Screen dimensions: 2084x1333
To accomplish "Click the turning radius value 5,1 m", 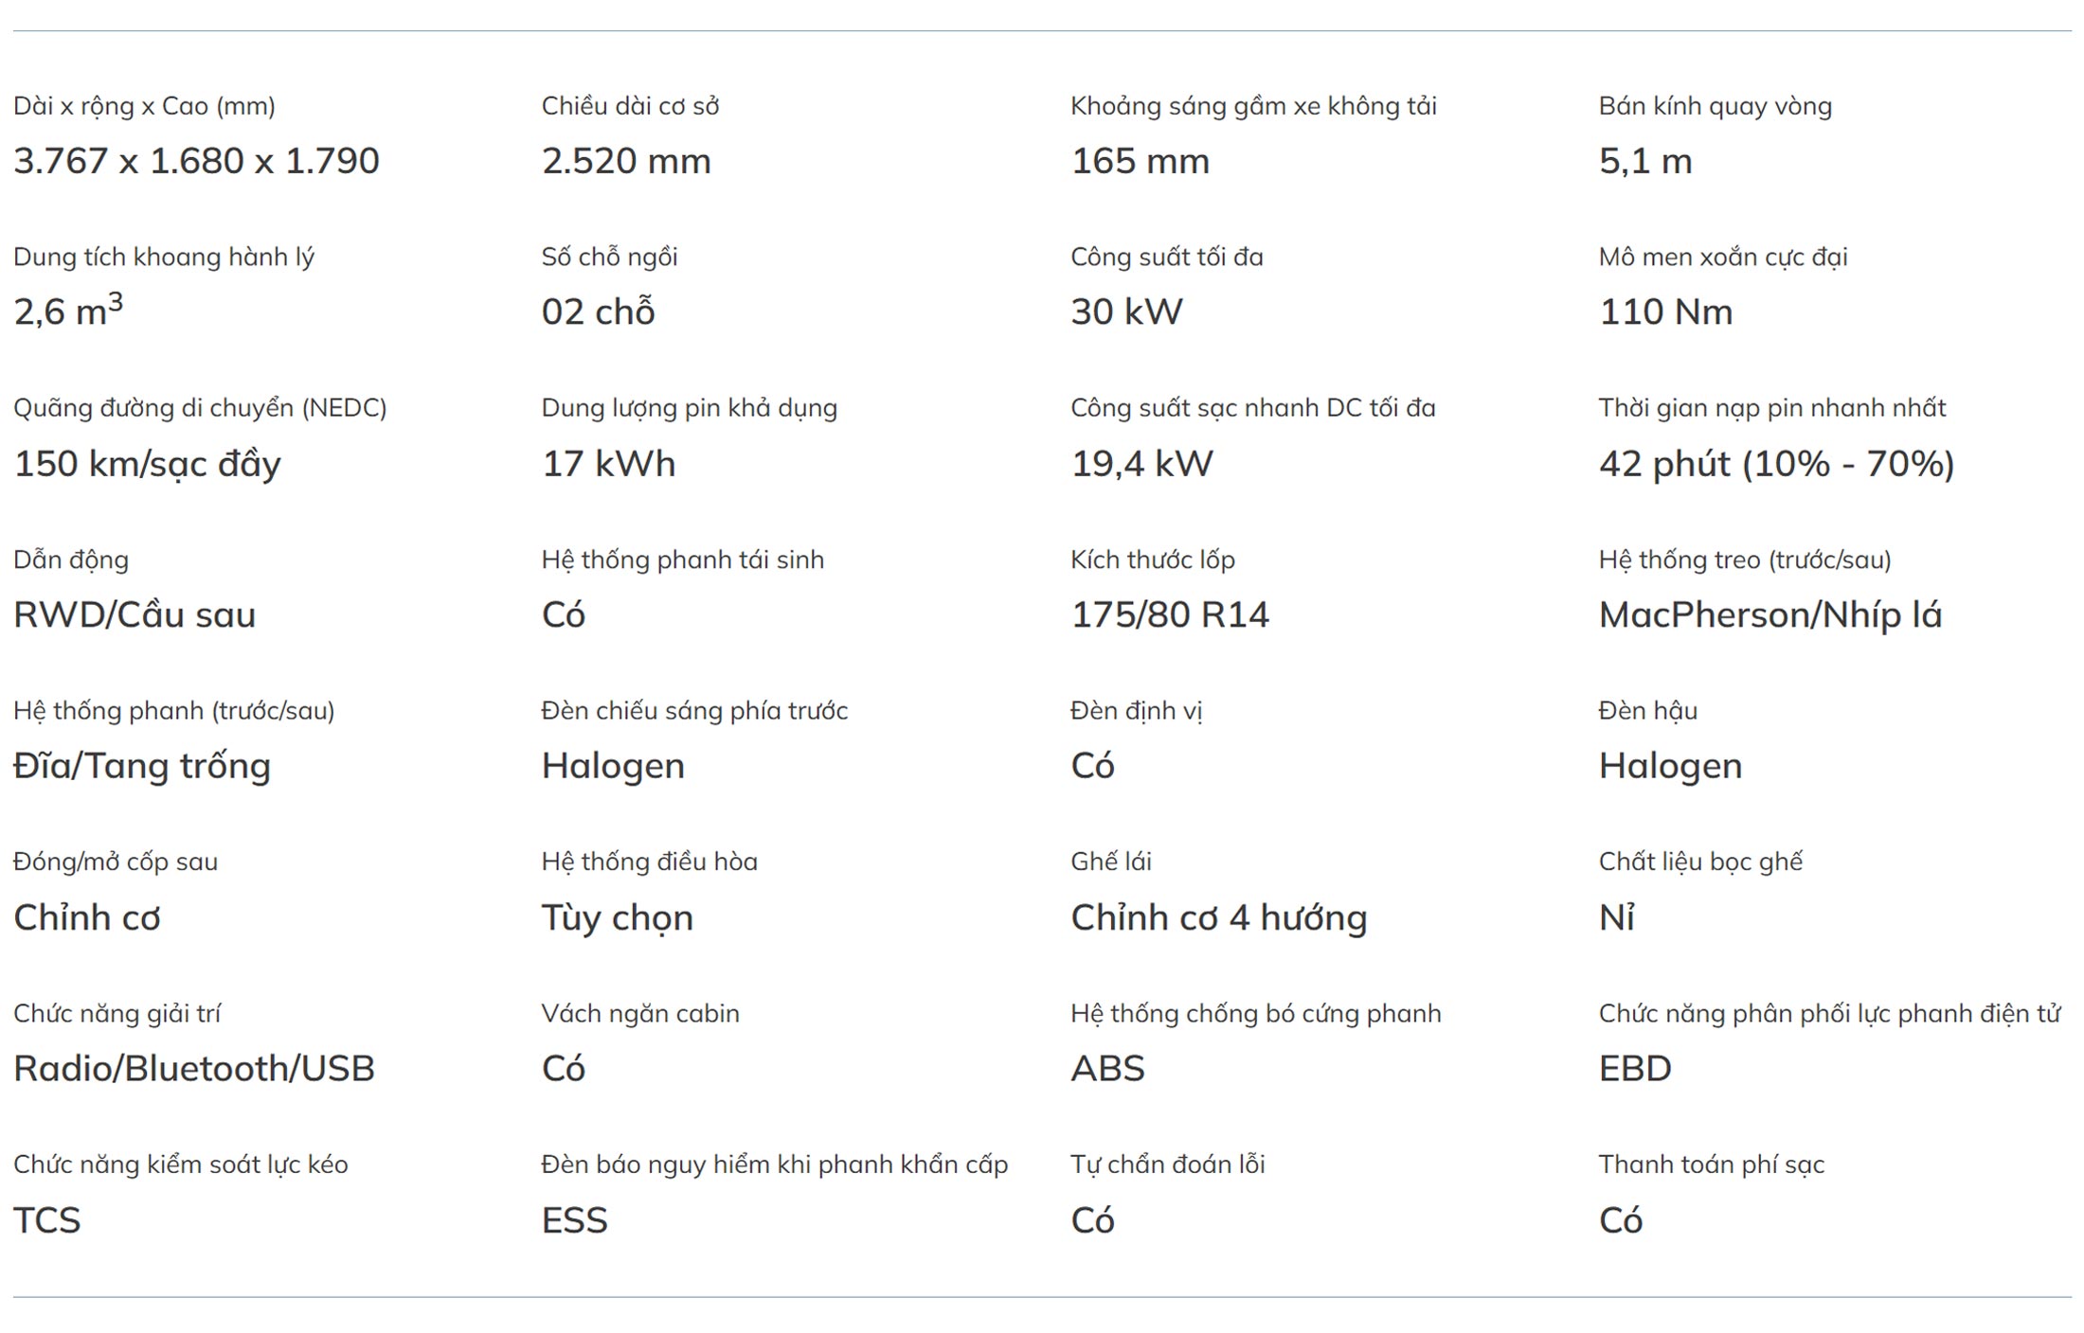I will pos(1645,161).
